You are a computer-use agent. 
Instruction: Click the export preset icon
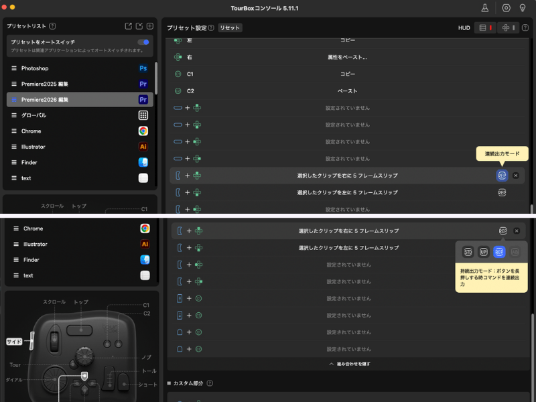point(128,26)
